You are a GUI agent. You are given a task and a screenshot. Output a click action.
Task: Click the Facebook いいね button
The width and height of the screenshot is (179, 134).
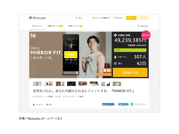[x=108, y=104]
